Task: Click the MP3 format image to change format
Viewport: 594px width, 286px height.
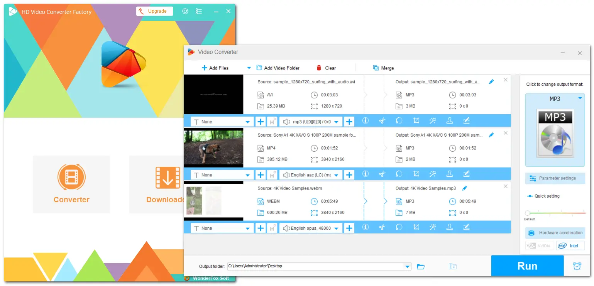Action: coord(555,133)
